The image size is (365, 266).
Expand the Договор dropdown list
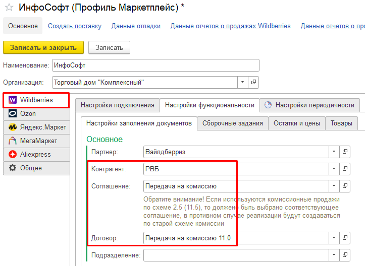[334, 238]
